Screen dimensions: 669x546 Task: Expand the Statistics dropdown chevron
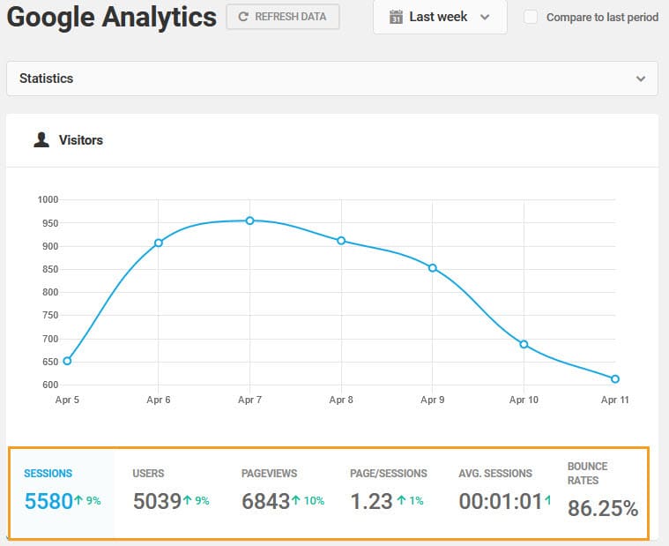tap(641, 79)
